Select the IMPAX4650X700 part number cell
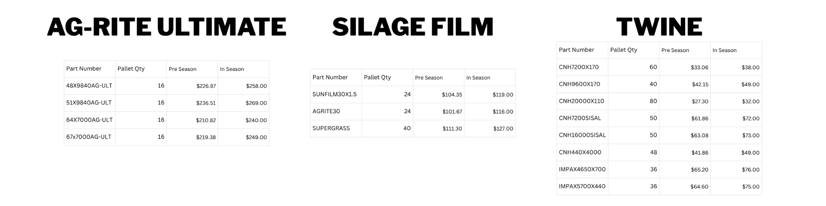Image resolution: width=826 pixels, height=206 pixels. pos(582,169)
